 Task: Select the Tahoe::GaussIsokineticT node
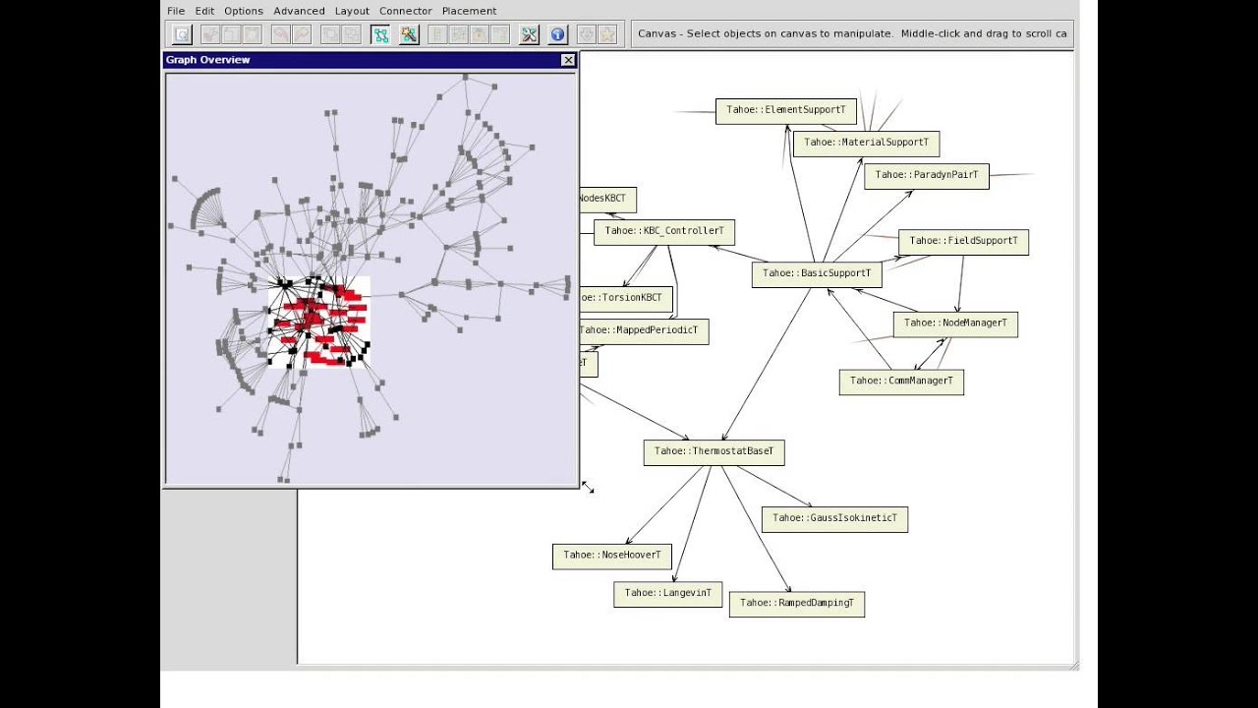(x=834, y=519)
